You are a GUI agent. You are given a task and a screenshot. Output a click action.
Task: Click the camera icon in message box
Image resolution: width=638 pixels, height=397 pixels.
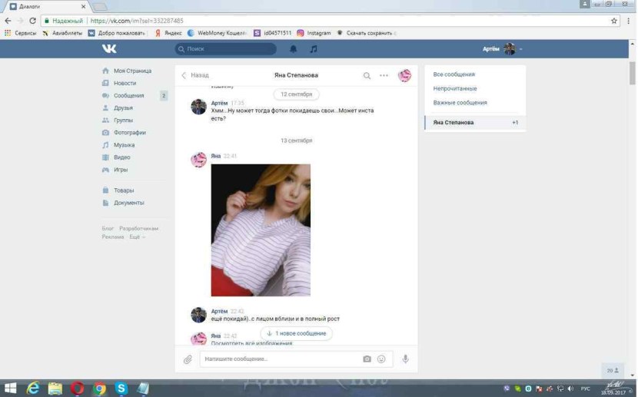[367, 359]
